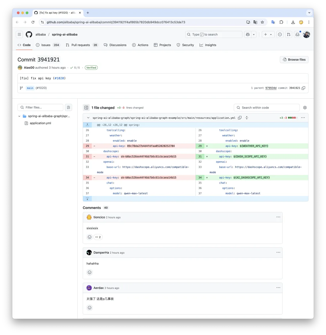Click the Verified signature badge

91,68
